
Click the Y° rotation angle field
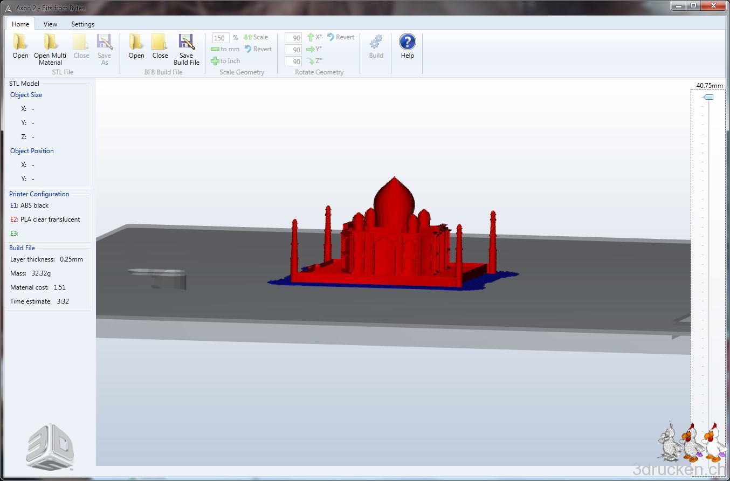pyautogui.click(x=293, y=50)
